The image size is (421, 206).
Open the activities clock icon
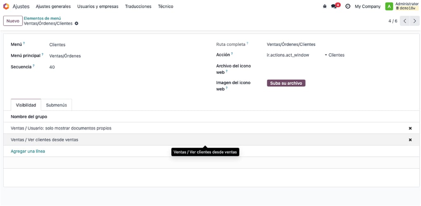tap(348, 6)
